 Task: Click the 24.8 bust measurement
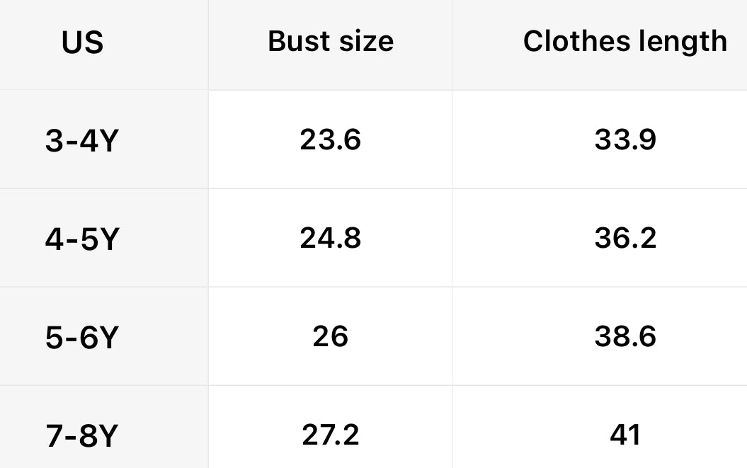click(x=330, y=238)
